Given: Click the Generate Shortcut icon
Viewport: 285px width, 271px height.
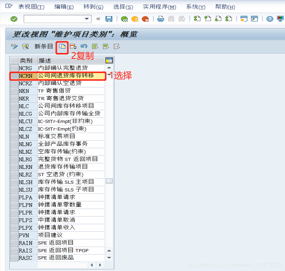Looking at the screenshot, I should tap(254, 19).
